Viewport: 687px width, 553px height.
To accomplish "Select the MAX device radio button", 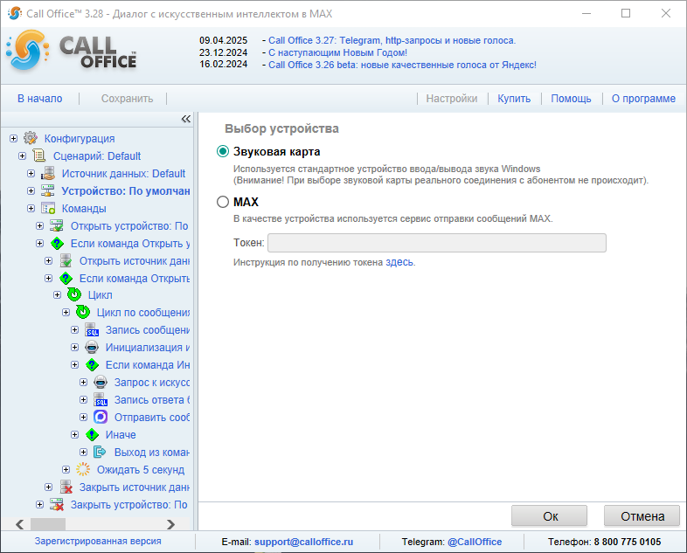I will [x=223, y=202].
